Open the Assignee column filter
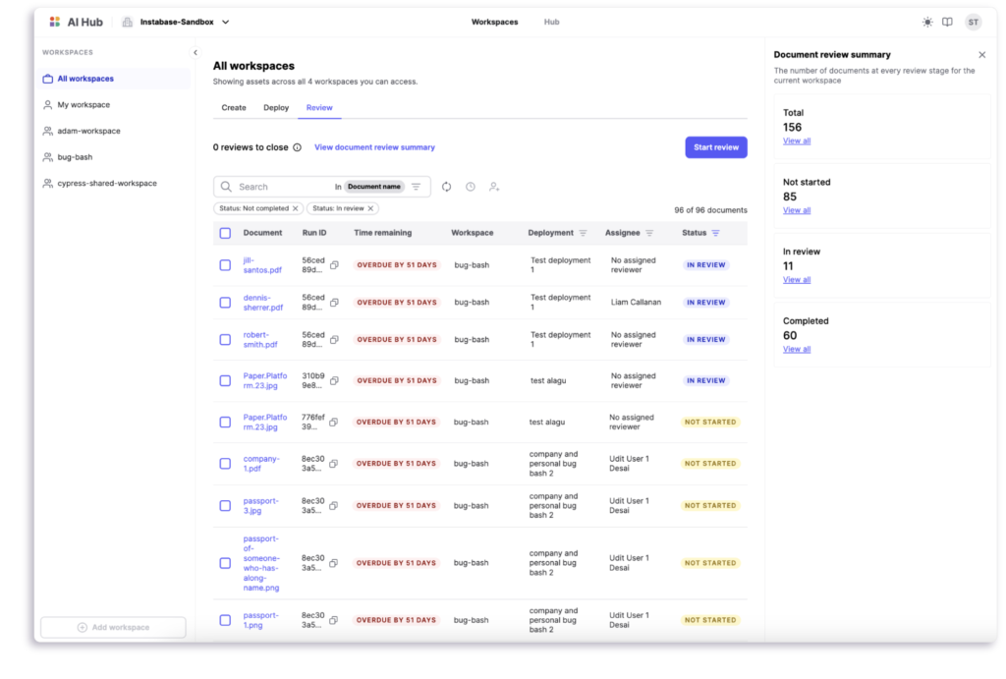Image resolution: width=1006 pixels, height=679 pixels. tap(649, 233)
